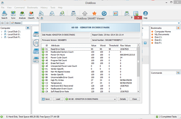
Task: Click the Close button in SMART Viewer
Action: tap(135, 99)
